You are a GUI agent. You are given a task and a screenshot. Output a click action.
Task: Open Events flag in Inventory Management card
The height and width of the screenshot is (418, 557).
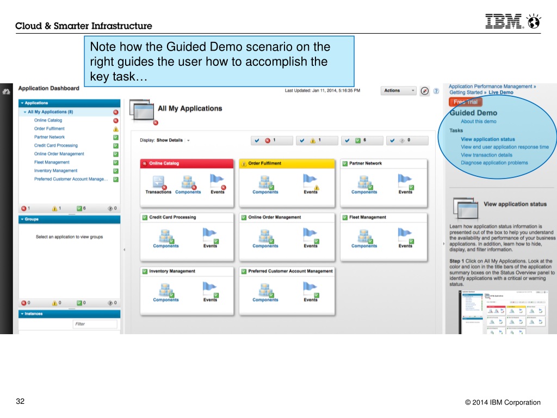click(211, 290)
